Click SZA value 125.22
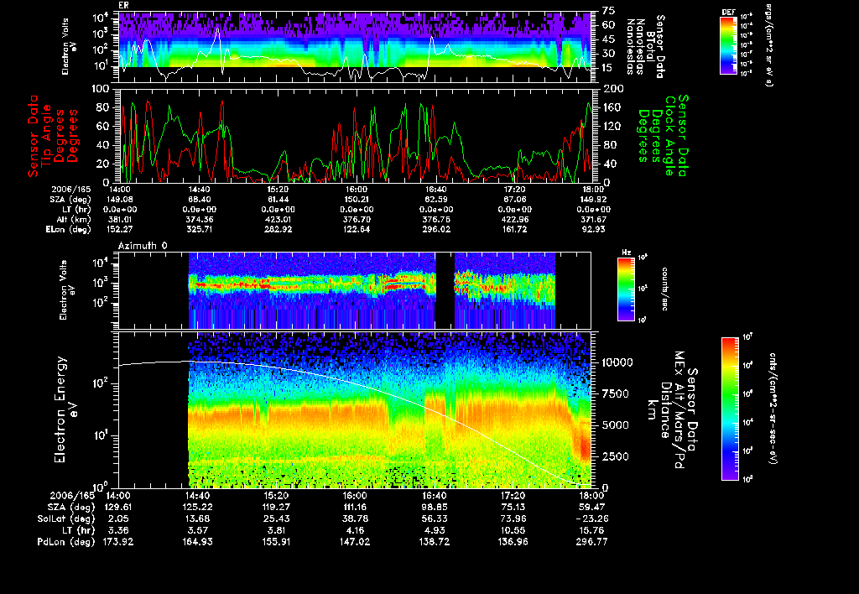Screen dimensions: 859x594 tap(198, 507)
